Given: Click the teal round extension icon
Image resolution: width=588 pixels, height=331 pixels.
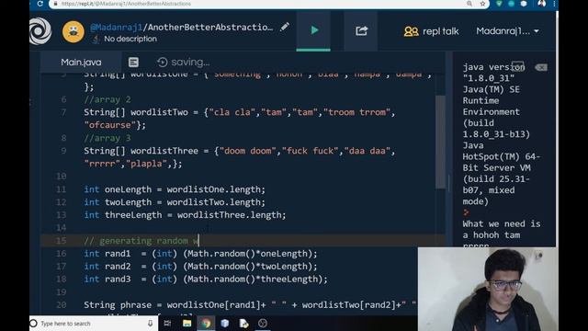Looking at the screenshot, I should click(x=511, y=4).
